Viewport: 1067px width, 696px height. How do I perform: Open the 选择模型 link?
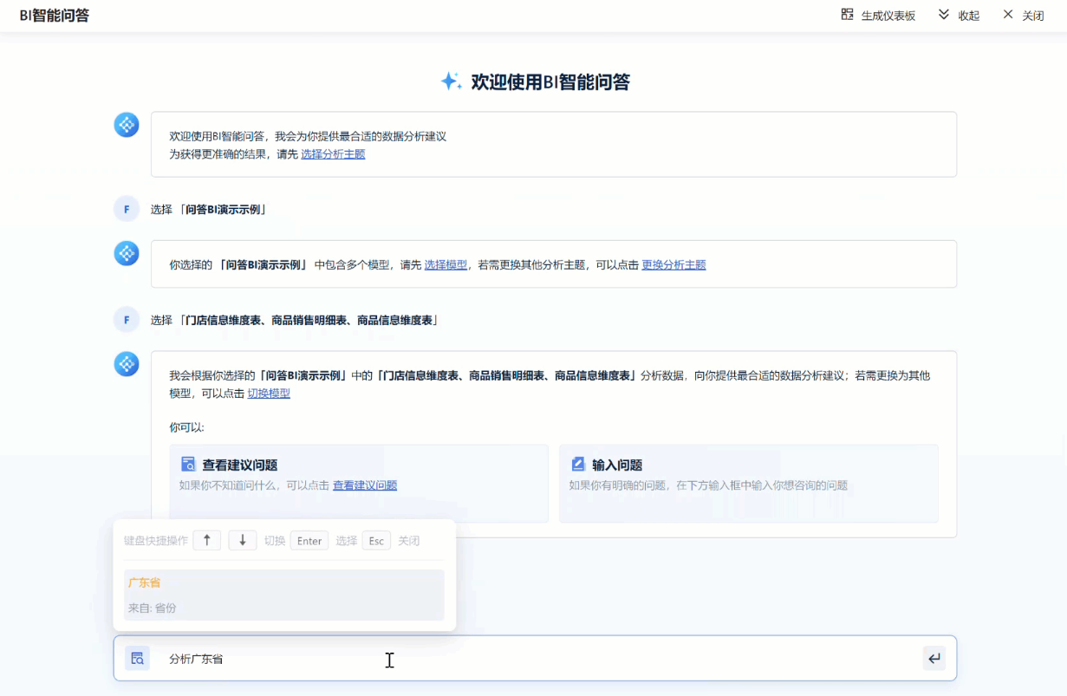point(446,265)
